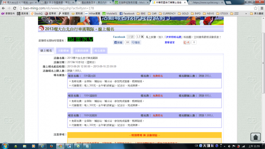Select the first online registration tab

[x=46, y=50]
